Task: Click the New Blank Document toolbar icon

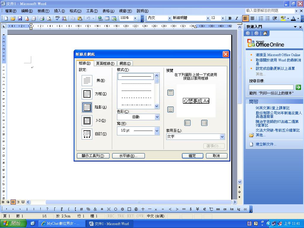Action: [x=6, y=18]
